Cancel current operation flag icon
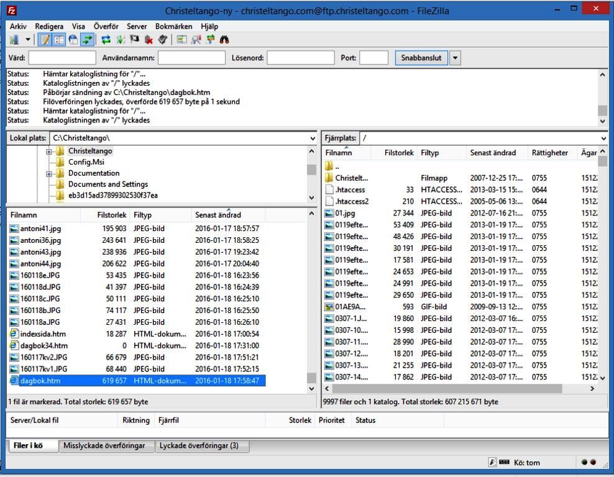The width and height of the screenshot is (614, 477). [134, 40]
